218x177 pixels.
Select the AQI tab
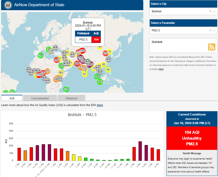tap(12, 98)
